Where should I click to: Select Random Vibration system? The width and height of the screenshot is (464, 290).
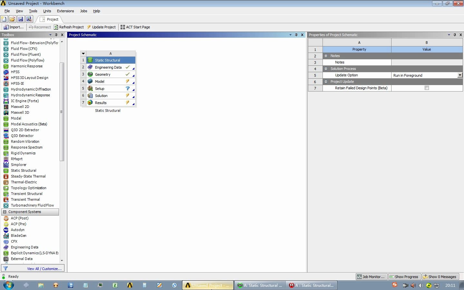(25, 141)
